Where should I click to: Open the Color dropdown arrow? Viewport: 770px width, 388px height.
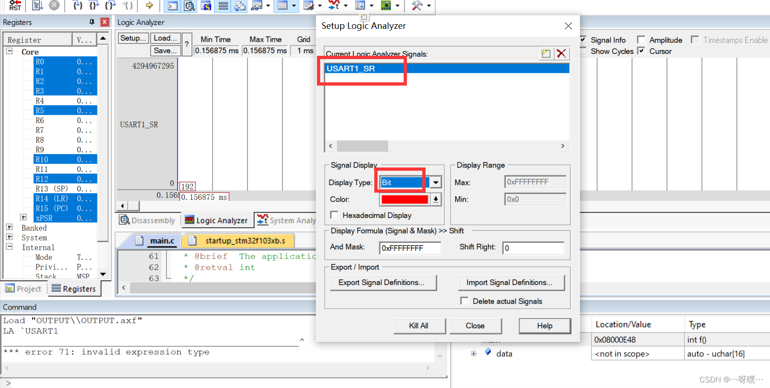point(436,199)
